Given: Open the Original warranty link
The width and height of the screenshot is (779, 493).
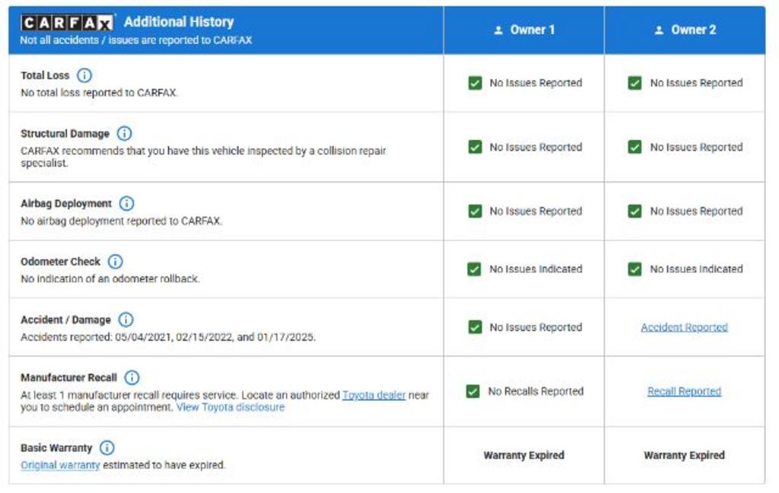Looking at the screenshot, I should (60, 465).
